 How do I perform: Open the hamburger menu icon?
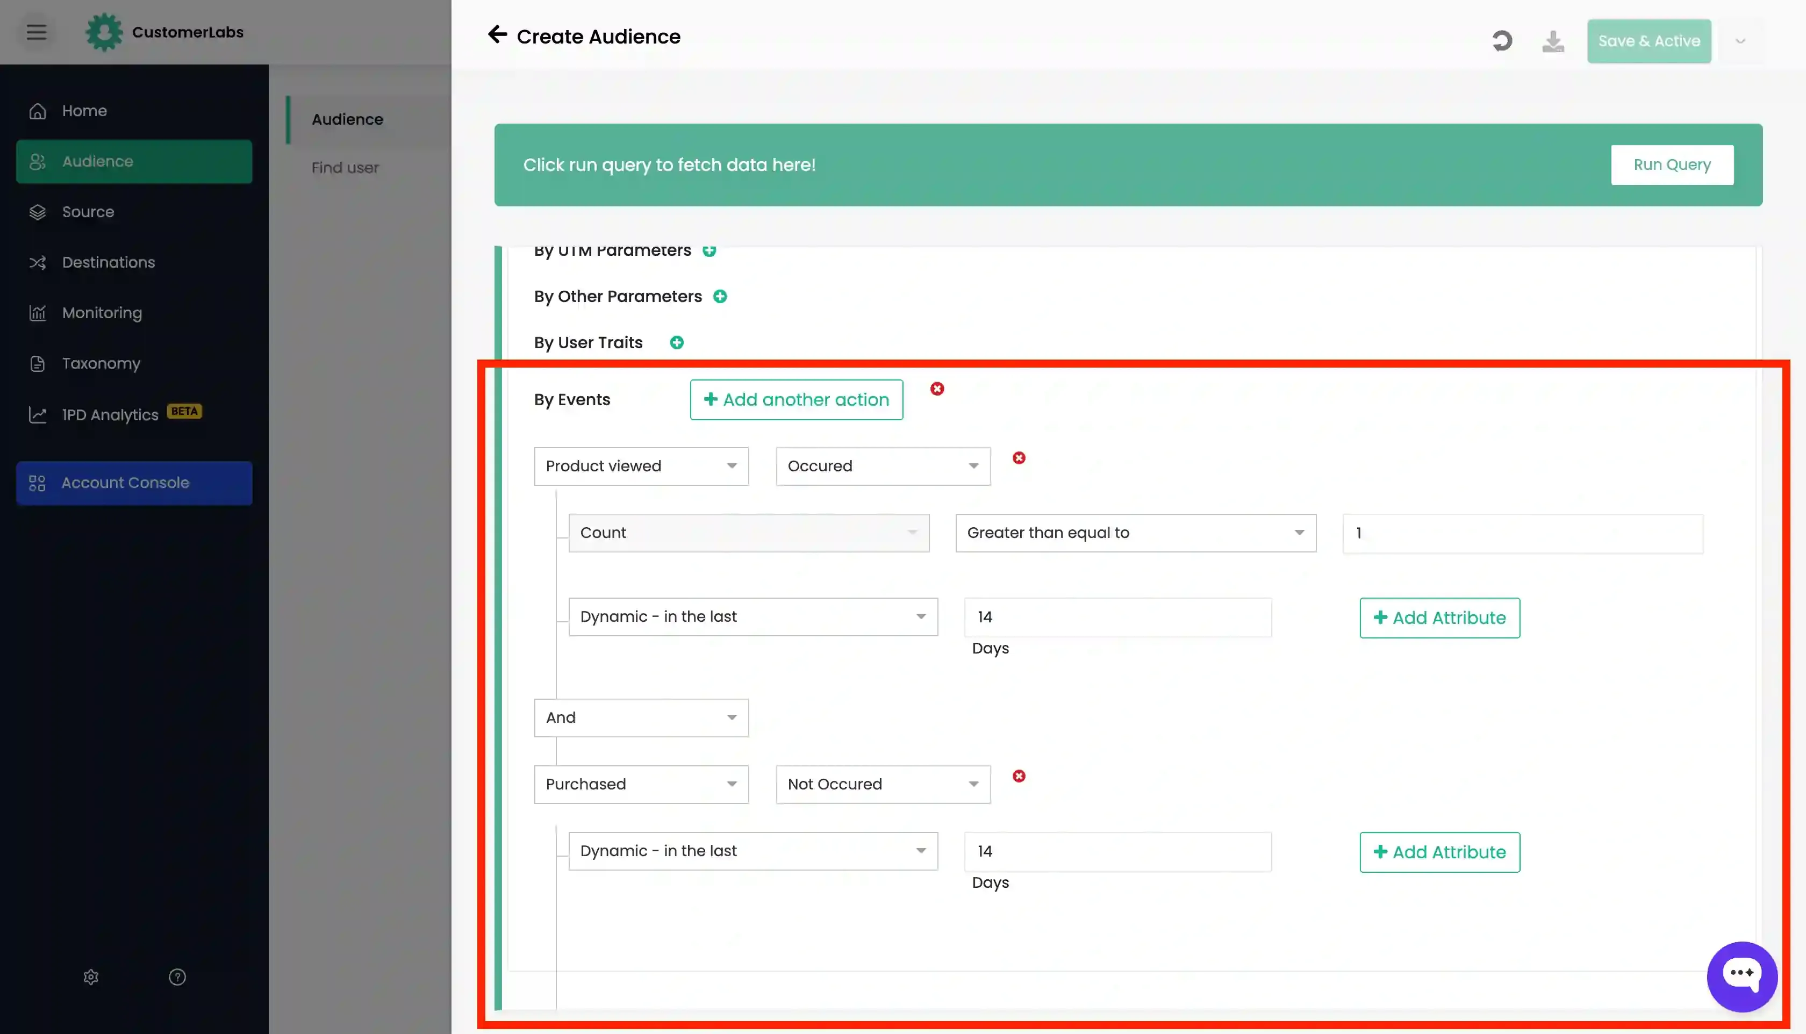click(x=36, y=32)
